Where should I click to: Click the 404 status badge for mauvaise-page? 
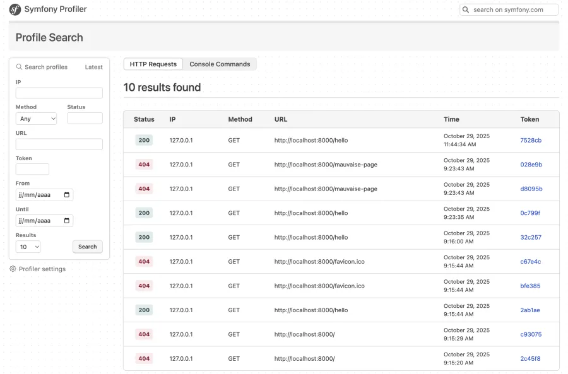[x=144, y=164]
